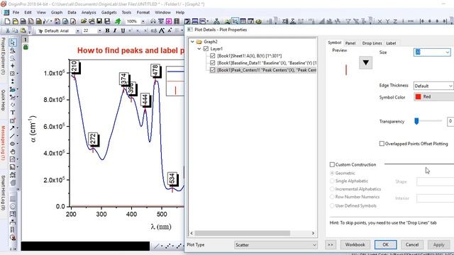Enable Overlapped Points Offset Plotting
This screenshot has height=255, width=454.
[382, 144]
